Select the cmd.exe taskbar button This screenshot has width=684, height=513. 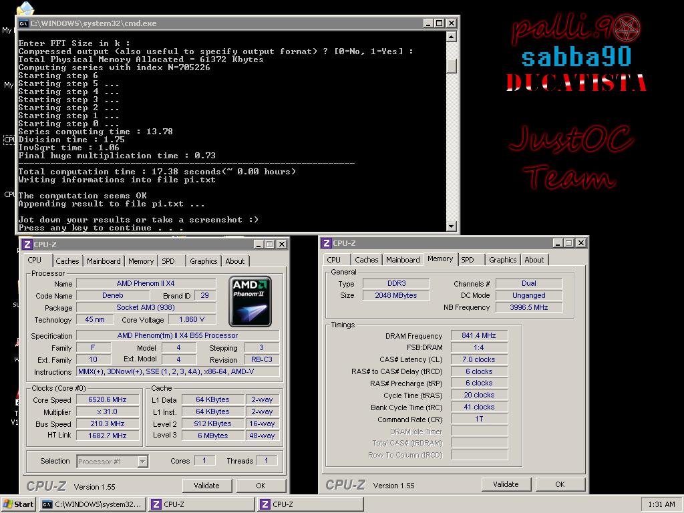[x=92, y=504]
